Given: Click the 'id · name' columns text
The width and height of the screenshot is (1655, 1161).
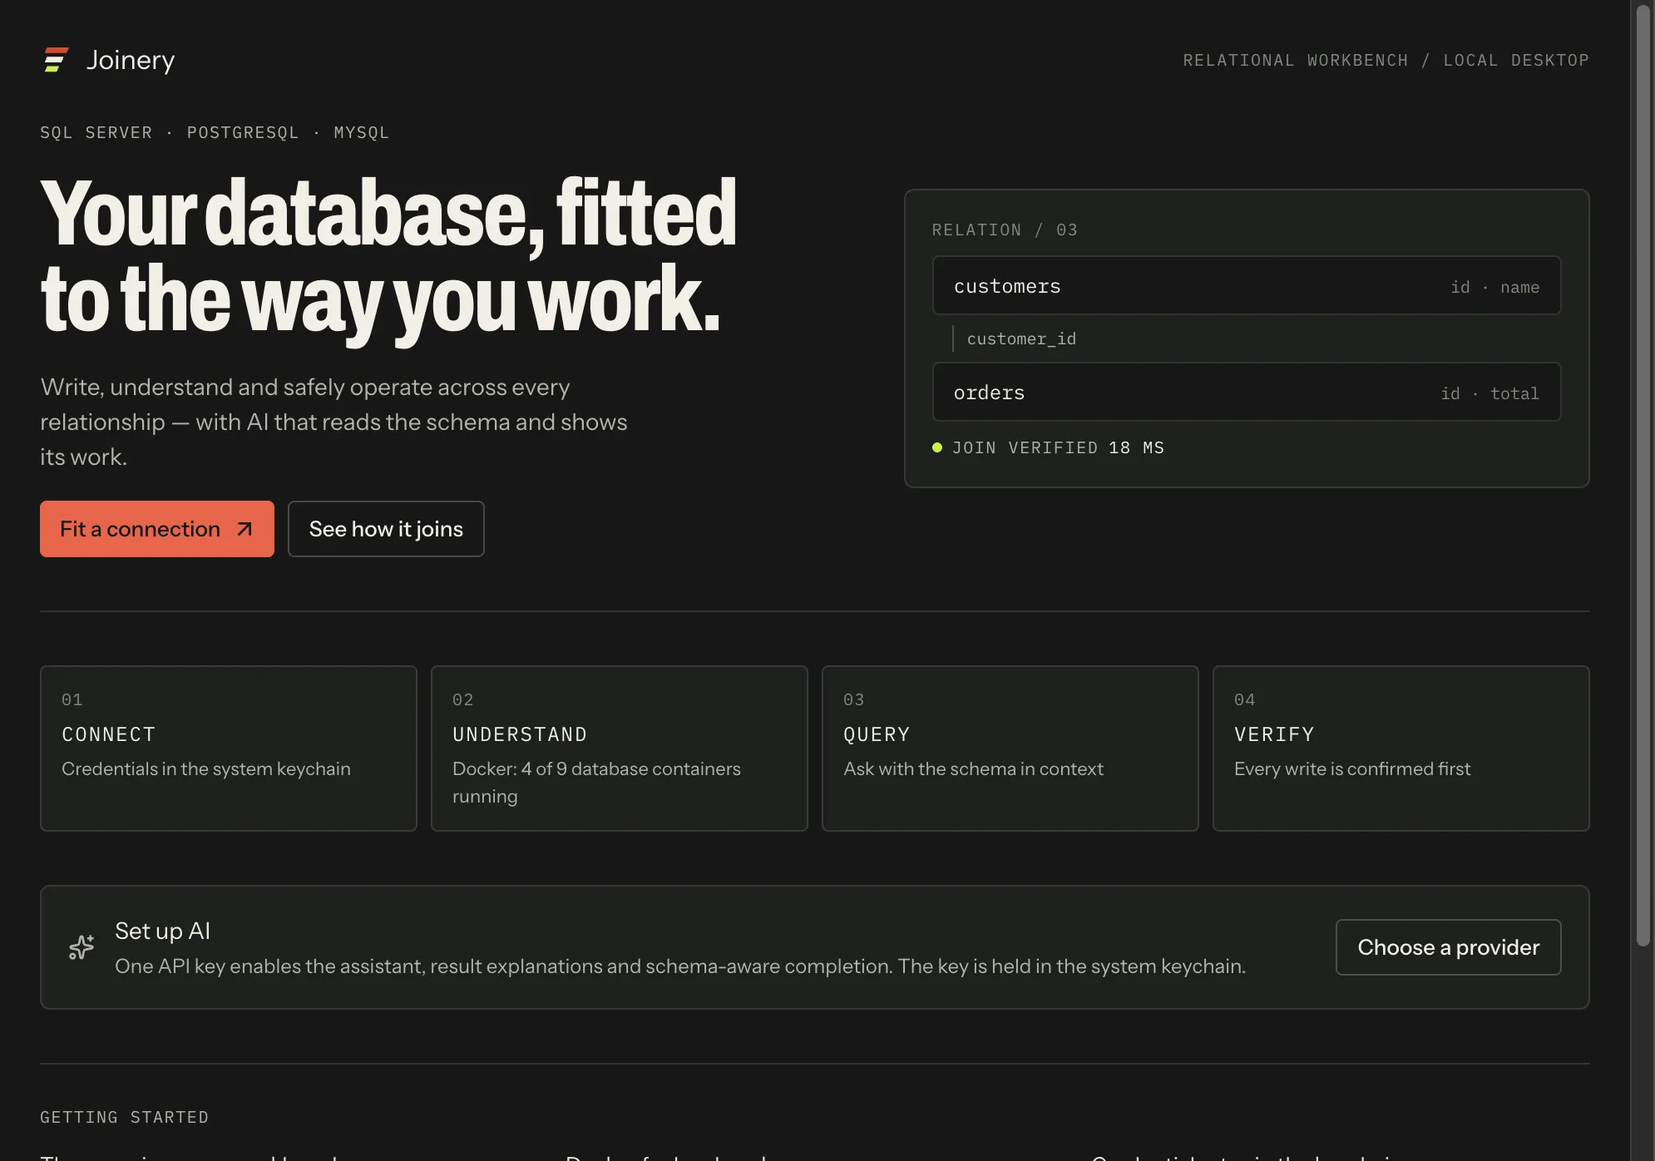Looking at the screenshot, I should point(1494,287).
